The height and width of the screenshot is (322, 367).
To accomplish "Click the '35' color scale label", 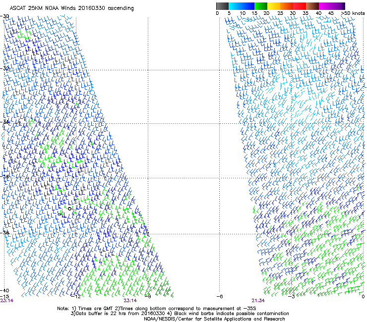I will click(306, 13).
